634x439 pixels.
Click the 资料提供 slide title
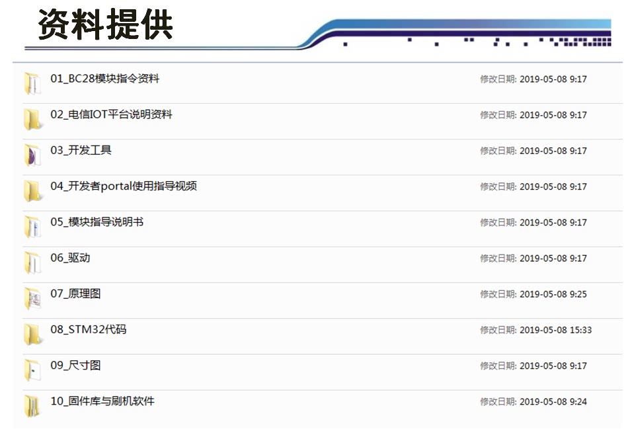tap(106, 25)
